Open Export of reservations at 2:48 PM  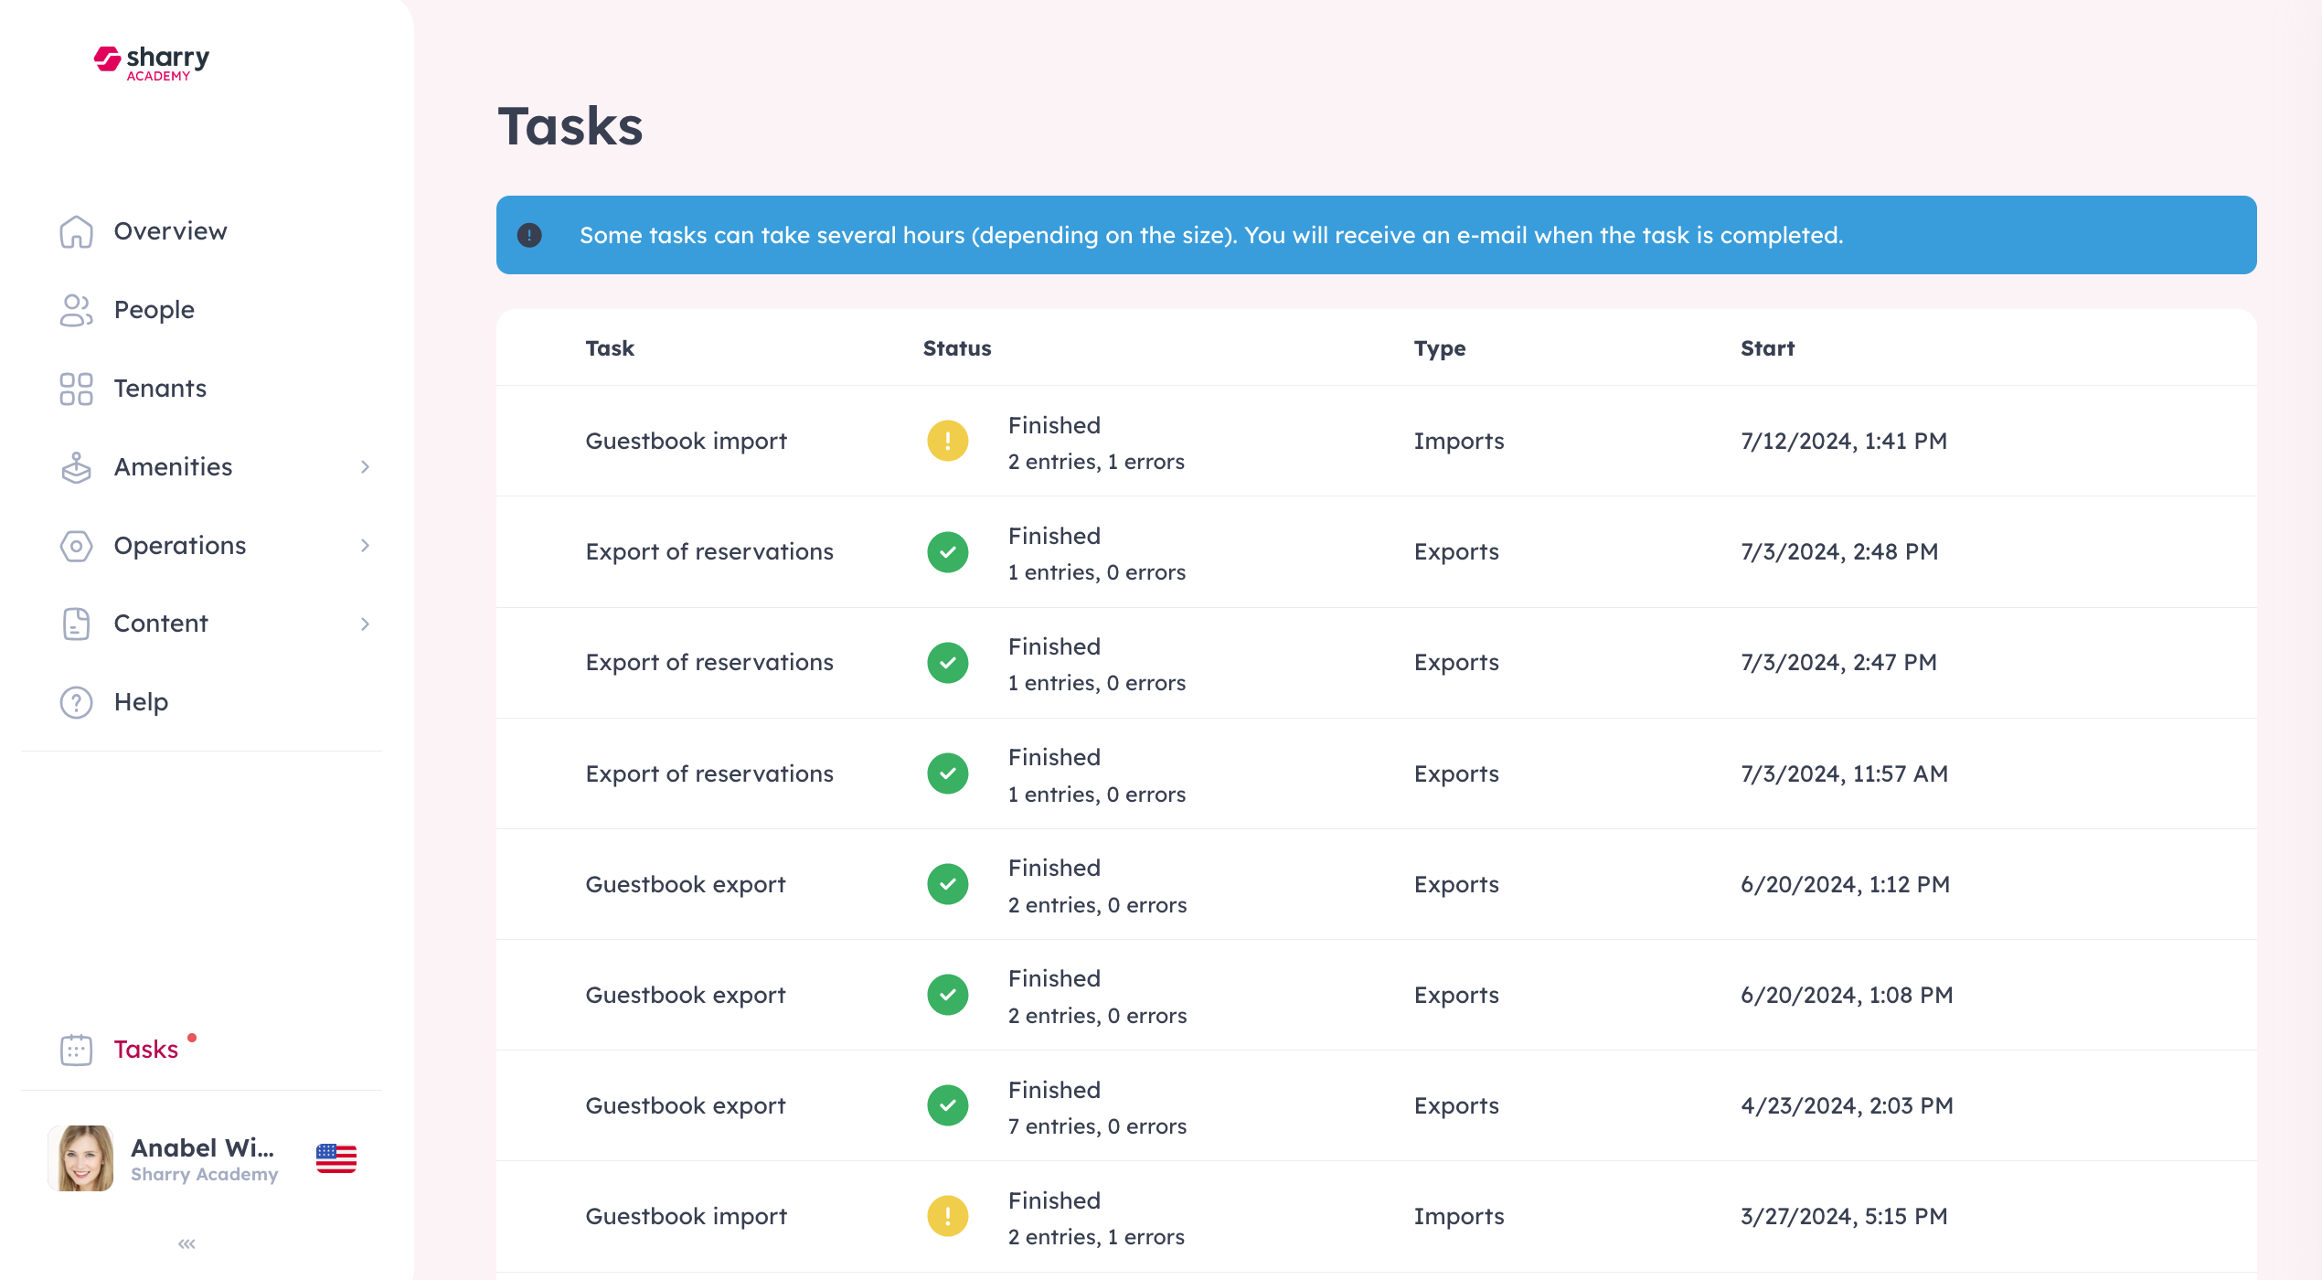pos(709,552)
